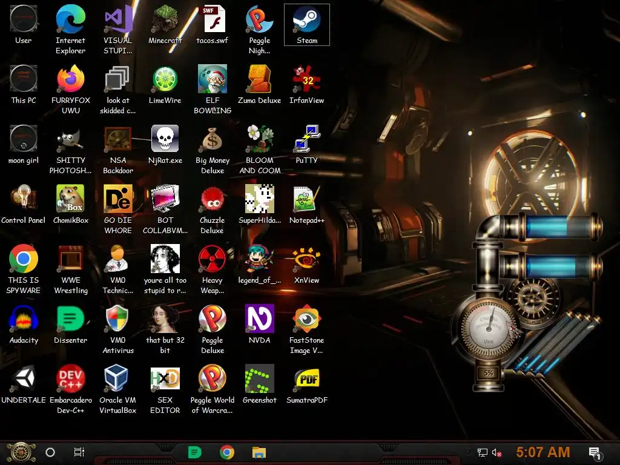The image size is (620, 465).
Task: Open Dissenter from the taskbar
Action: point(194,452)
